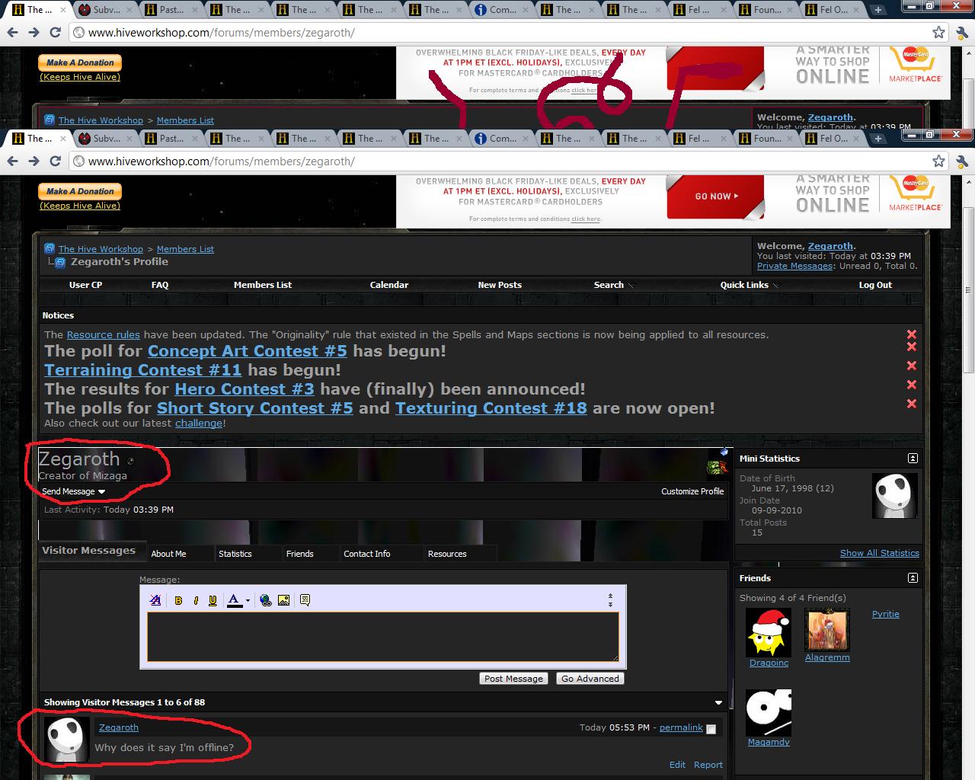Reload the page in front browser window
This screenshot has height=780, width=975.
click(x=55, y=161)
